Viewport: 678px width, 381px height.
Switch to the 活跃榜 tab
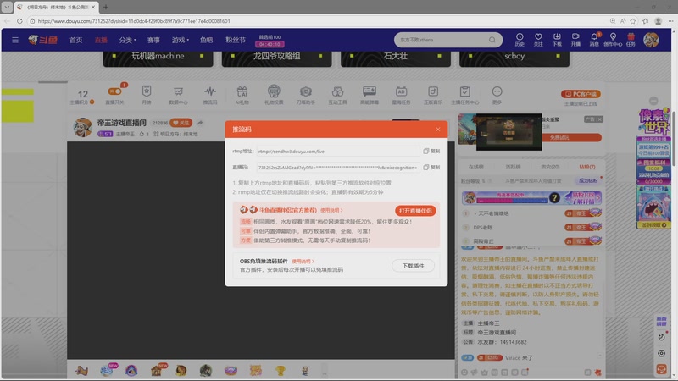coord(514,167)
